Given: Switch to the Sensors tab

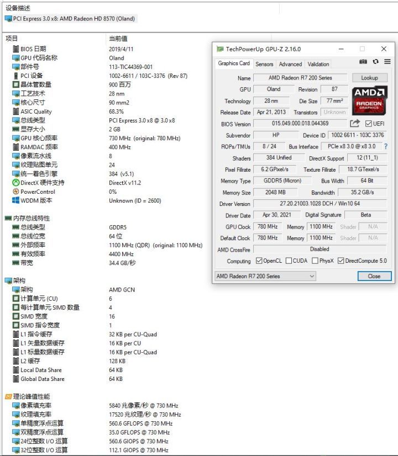Looking at the screenshot, I should coord(264,64).
